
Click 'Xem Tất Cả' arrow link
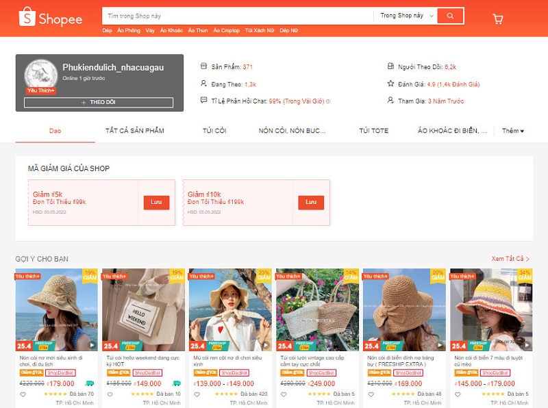(x=510, y=259)
